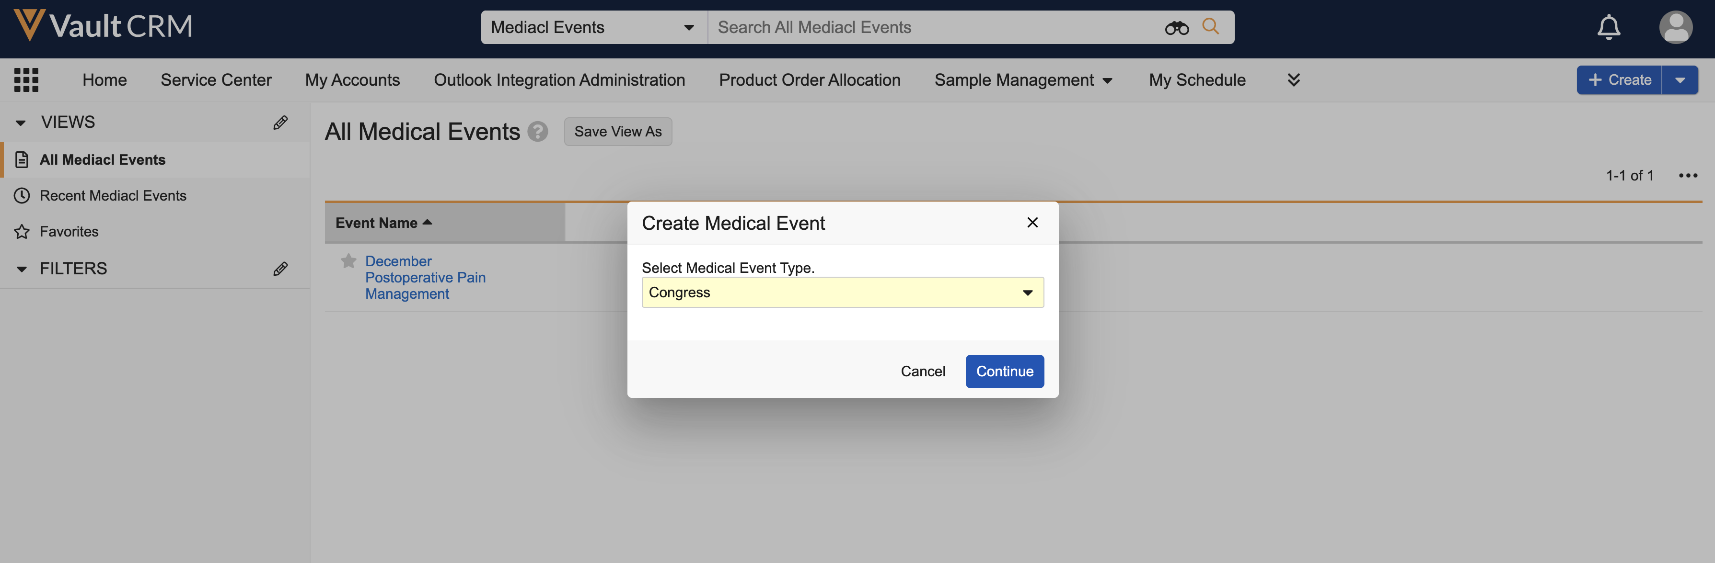Viewport: 1715px width, 563px height.
Task: Click Cancel in the dialog
Action: point(922,372)
